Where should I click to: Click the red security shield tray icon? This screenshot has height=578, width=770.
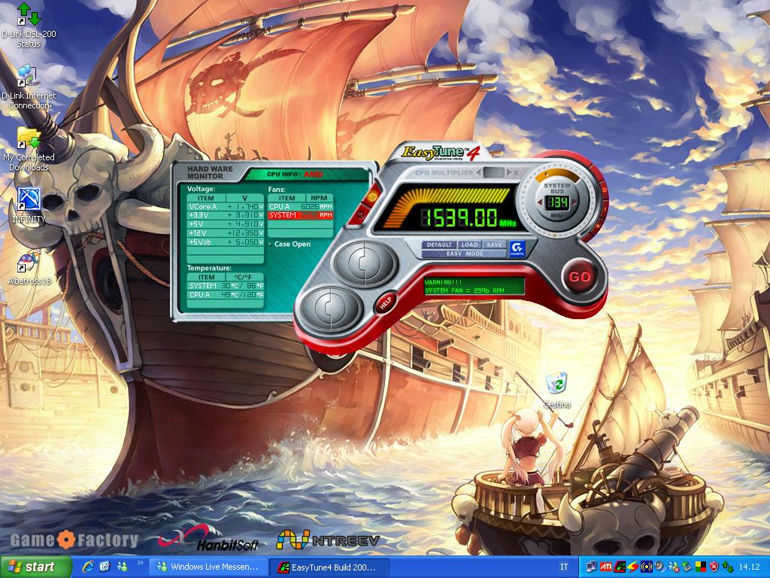click(714, 567)
